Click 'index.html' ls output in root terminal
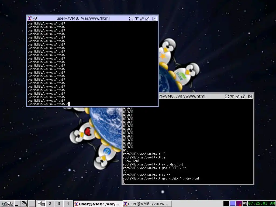The height and width of the screenshot is (207, 276). pyautogui.click(x=131, y=161)
